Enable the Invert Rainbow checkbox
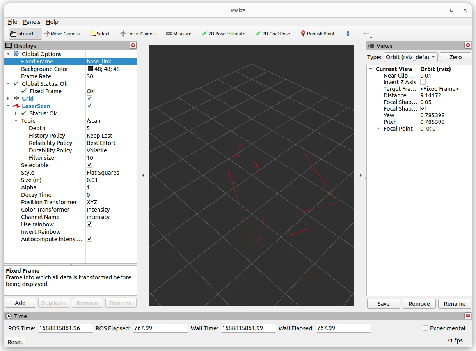Image resolution: width=476 pixels, height=351 pixels. (89, 232)
